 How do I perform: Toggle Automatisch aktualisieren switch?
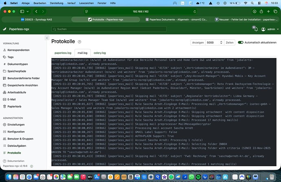241,42
